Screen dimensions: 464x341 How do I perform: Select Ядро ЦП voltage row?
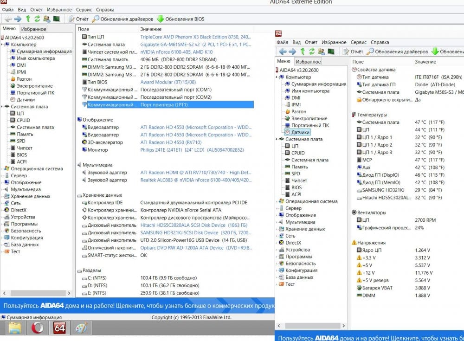393,250
